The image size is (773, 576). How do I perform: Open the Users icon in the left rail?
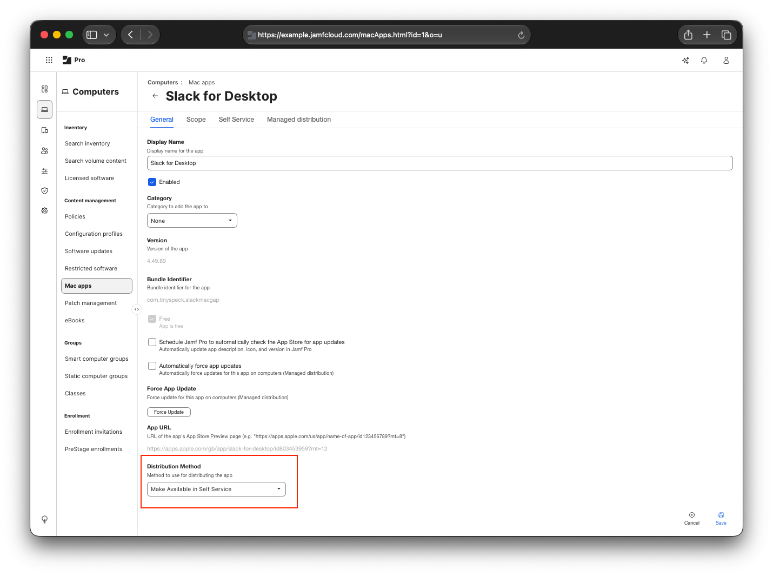pyautogui.click(x=44, y=150)
